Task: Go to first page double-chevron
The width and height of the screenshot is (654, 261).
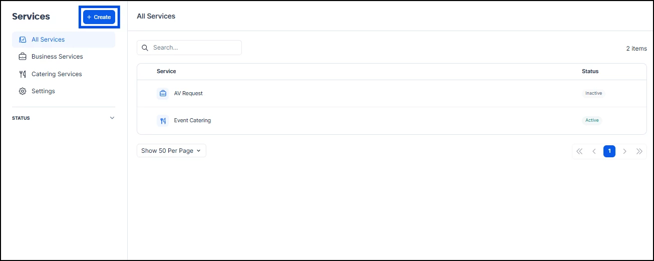Action: pyautogui.click(x=579, y=151)
